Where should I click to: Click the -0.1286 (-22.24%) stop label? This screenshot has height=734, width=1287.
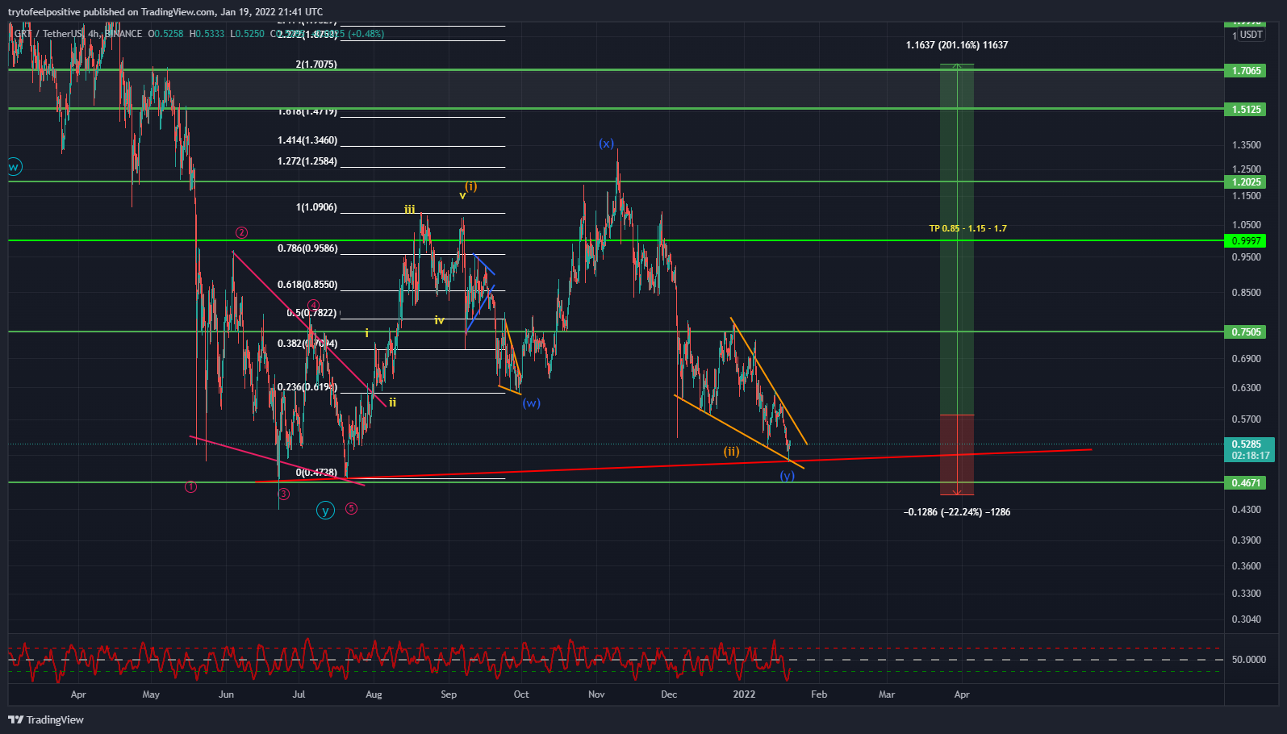[x=957, y=512]
